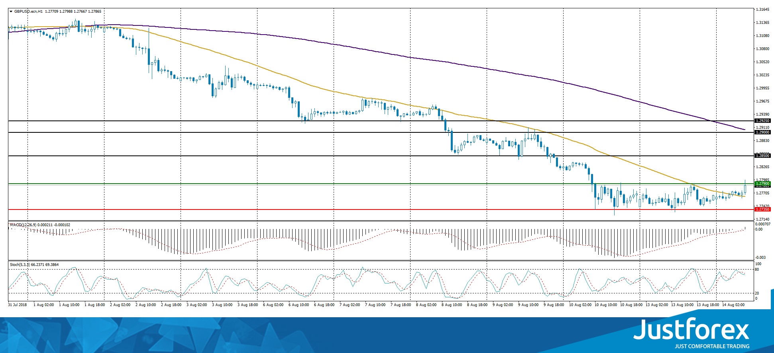
Task: Click the 1.31365 value on price axis
Action: [x=762, y=23]
